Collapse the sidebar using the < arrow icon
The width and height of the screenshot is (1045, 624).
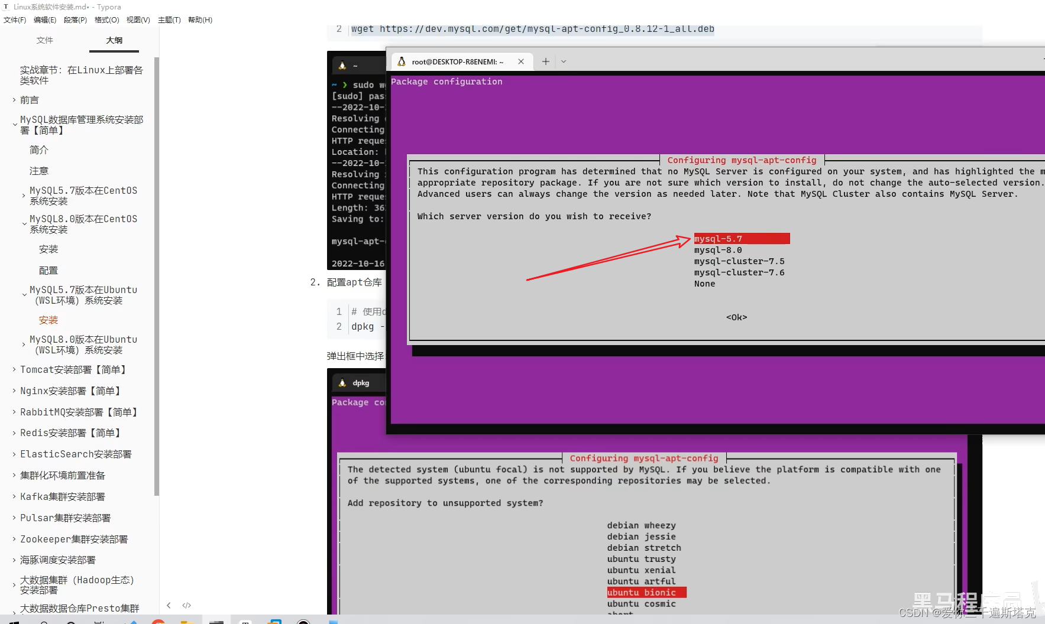169,605
